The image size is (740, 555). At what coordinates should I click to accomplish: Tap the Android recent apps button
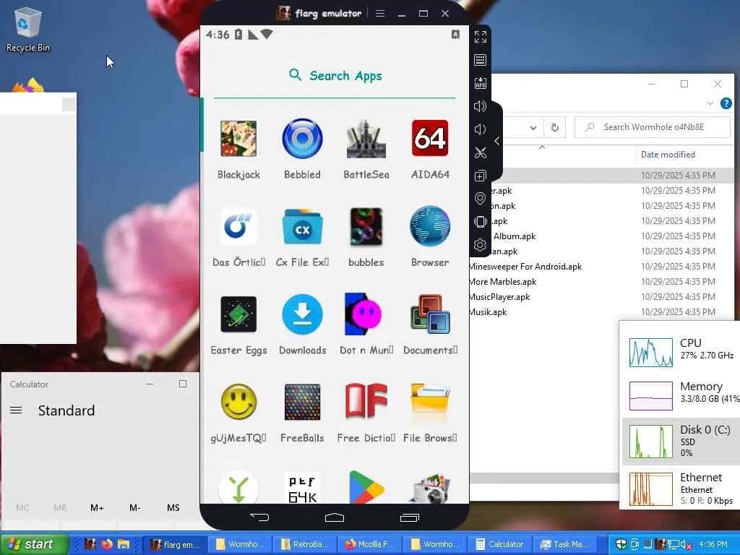(410, 517)
